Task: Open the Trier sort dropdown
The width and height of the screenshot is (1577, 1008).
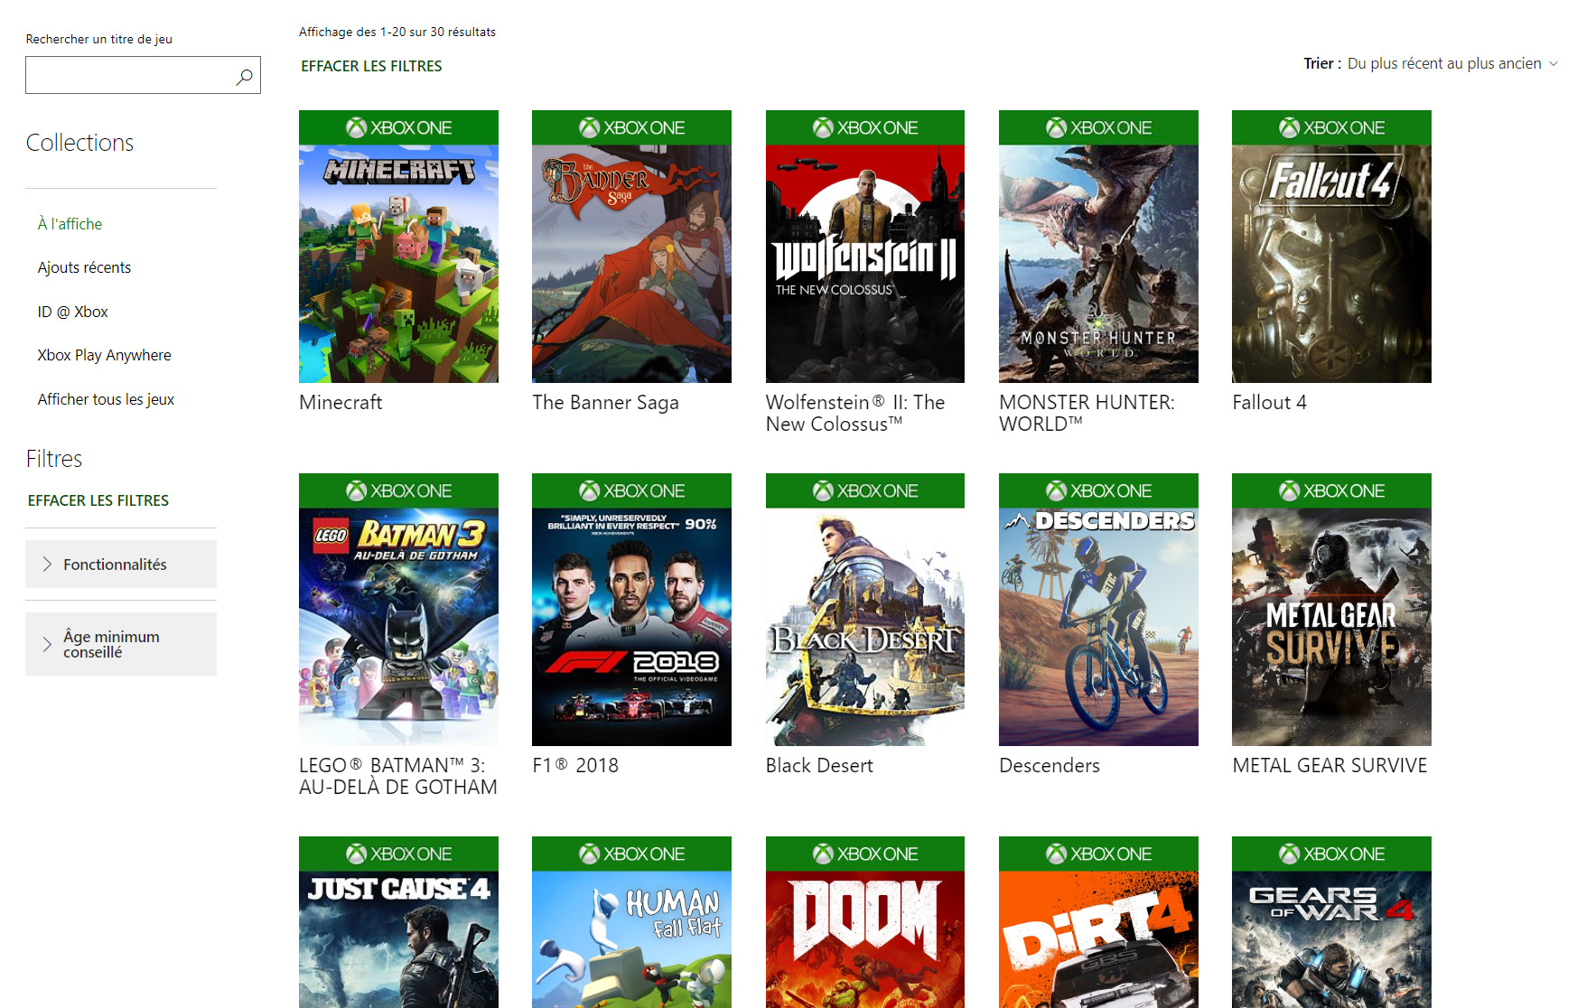Action: (x=1451, y=64)
